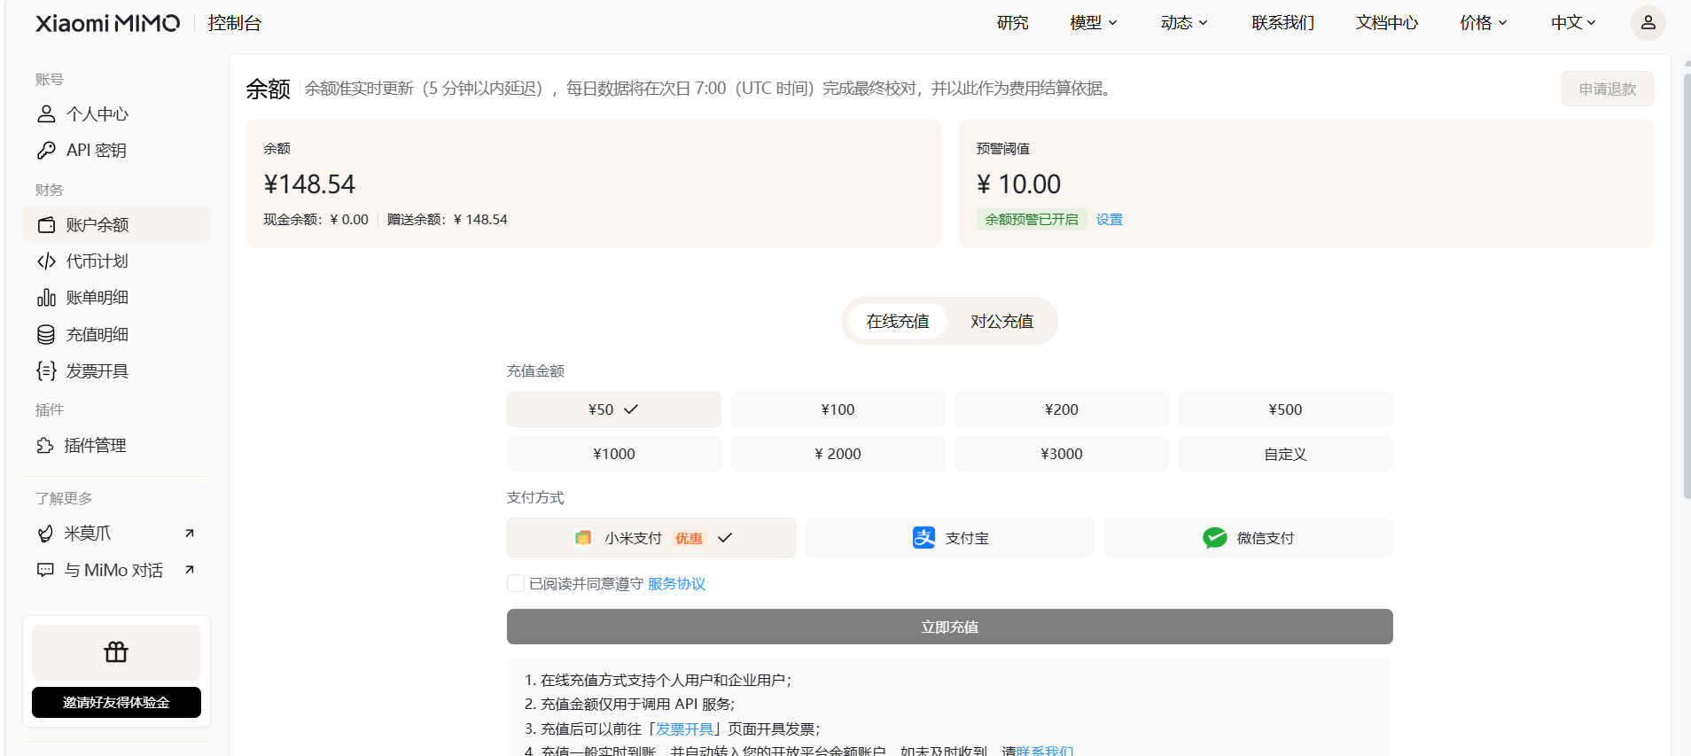Select the ¥200 recharge amount
Screen dimensions: 1691x756
(x=1062, y=409)
